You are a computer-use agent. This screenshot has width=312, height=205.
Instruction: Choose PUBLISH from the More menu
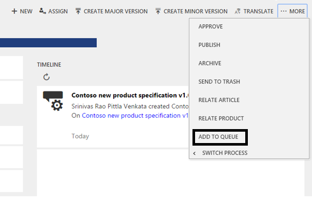coord(210,45)
